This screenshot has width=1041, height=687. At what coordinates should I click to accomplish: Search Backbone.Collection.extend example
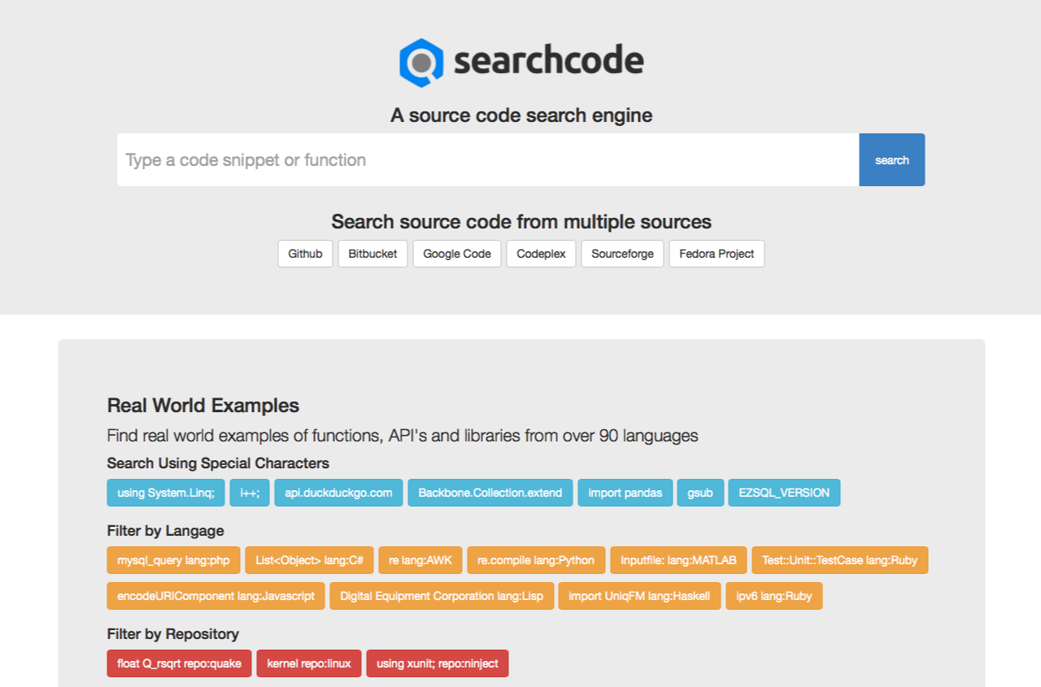coord(490,493)
